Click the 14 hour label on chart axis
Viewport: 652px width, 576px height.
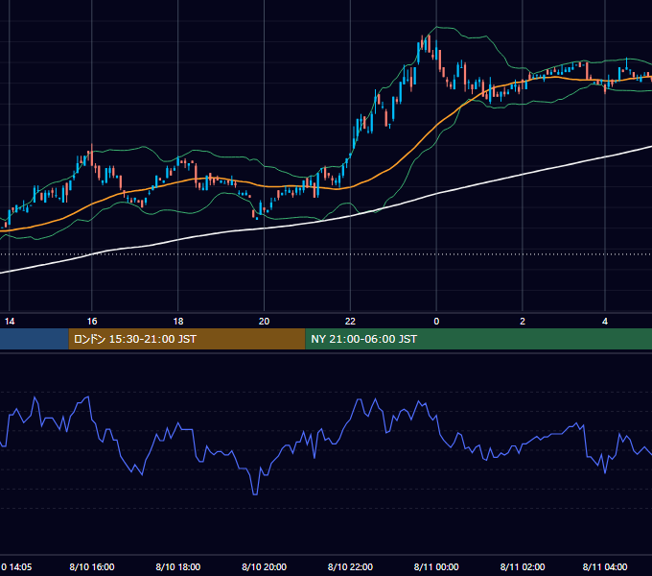pos(10,322)
